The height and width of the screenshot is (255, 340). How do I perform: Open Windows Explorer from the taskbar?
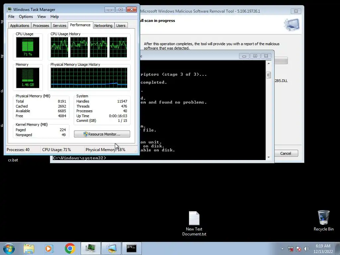tap(29, 248)
